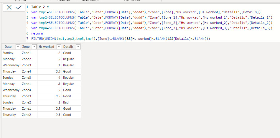Image resolution: width=280 pixels, height=138 pixels.
Task: Select the Hs worked value 4
Action: (x=50, y=78)
